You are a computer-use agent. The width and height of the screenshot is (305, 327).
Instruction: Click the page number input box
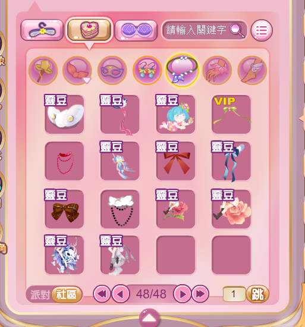tap(234, 294)
